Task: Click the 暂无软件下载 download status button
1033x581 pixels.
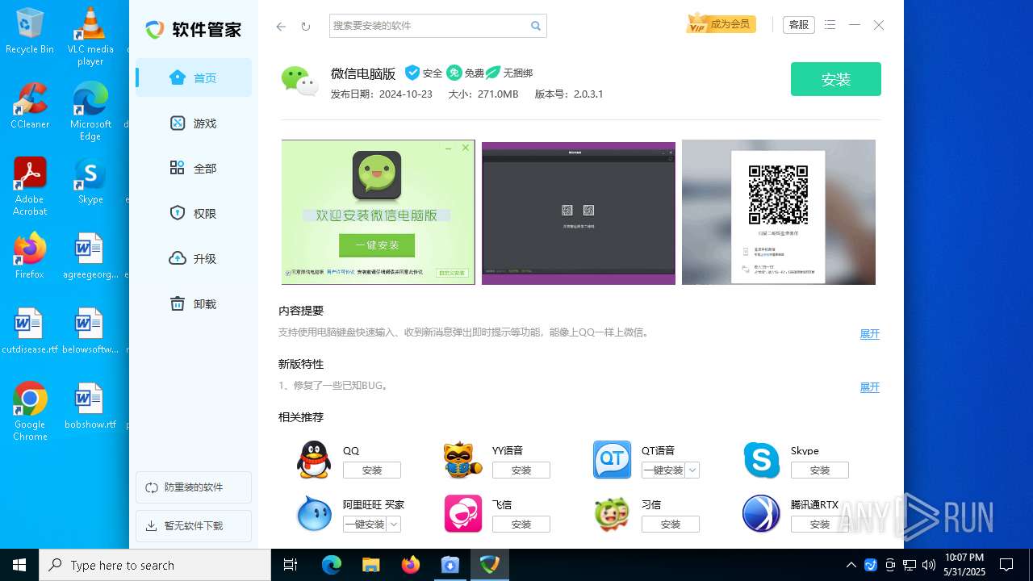Action: pyautogui.click(x=194, y=526)
